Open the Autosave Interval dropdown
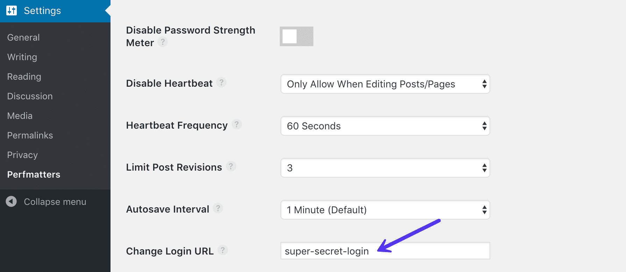626x272 pixels. click(x=385, y=210)
